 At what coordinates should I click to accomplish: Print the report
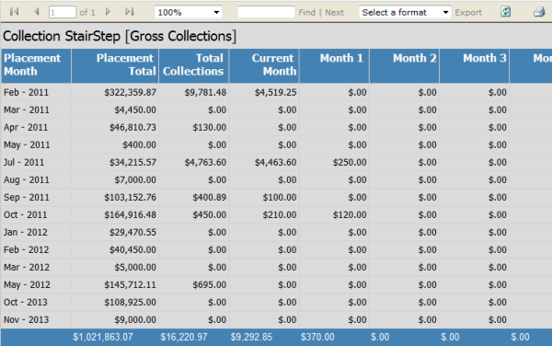(x=539, y=12)
